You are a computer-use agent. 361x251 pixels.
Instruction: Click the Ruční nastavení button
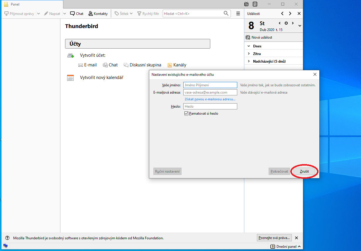(x=167, y=171)
